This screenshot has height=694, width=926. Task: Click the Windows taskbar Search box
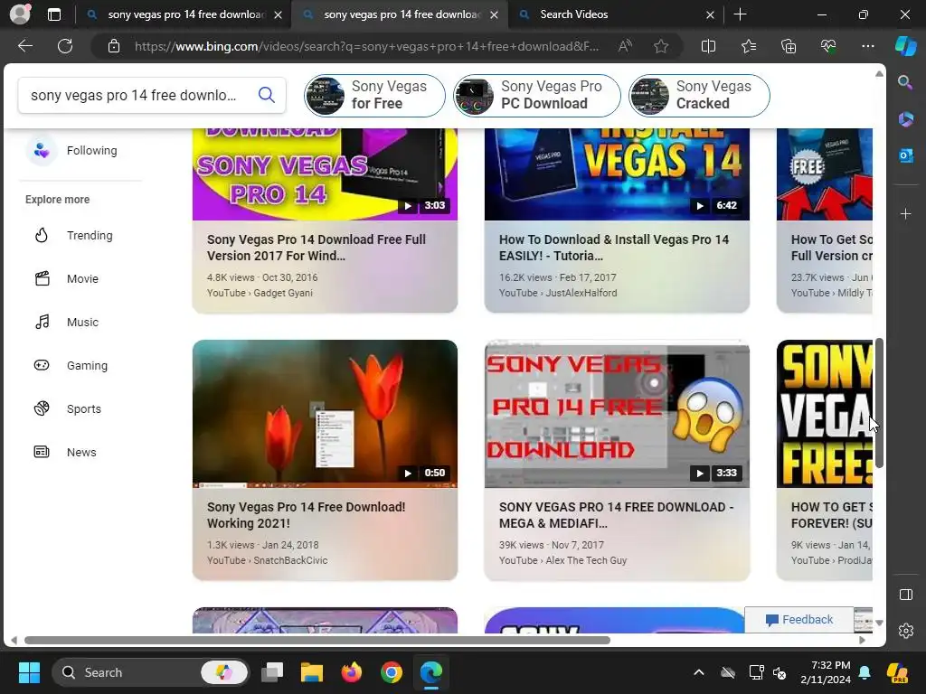point(151,672)
